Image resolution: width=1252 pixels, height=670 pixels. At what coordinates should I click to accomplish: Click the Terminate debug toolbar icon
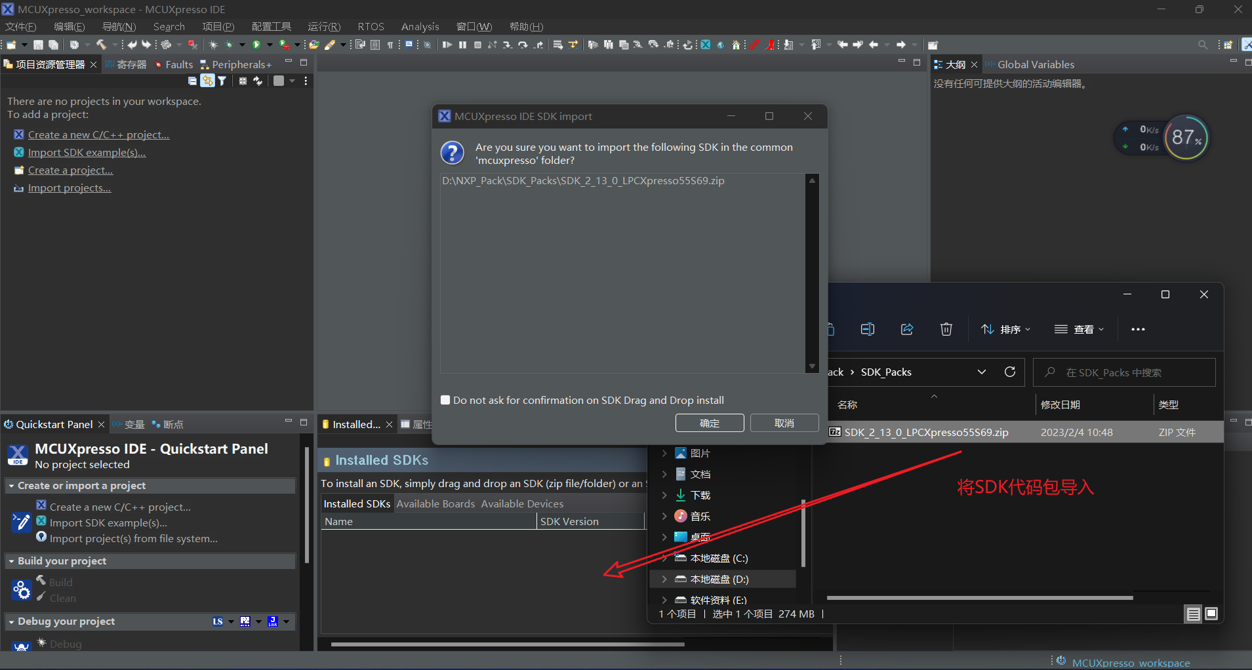coord(477,45)
